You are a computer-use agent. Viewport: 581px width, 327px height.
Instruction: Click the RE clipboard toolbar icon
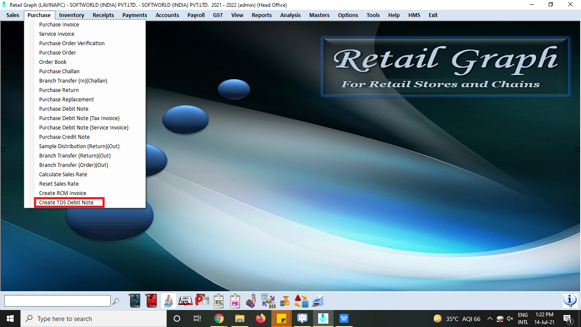(219, 301)
